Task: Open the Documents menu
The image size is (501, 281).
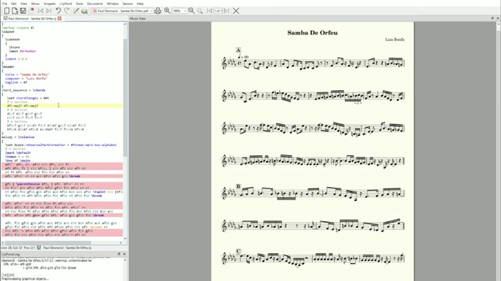Action: (x=95, y=4)
